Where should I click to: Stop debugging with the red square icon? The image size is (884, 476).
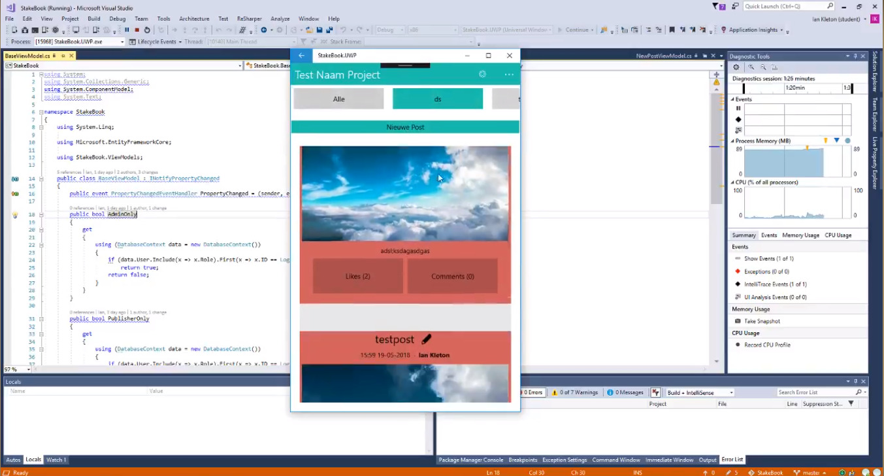click(x=137, y=30)
